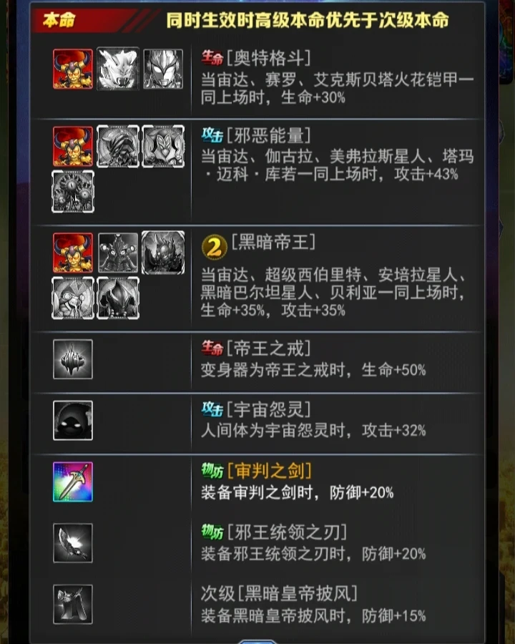Image resolution: width=515 pixels, height=644 pixels.
Task: Click the blue 攻击 tag beside 邪恶能量
Action: tap(212, 135)
